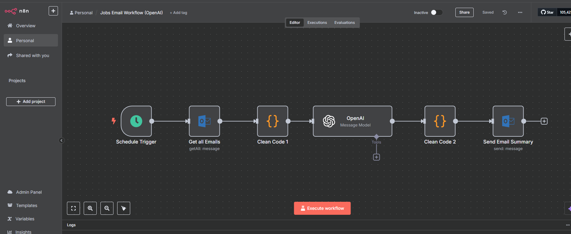This screenshot has width=571, height=234.
Task: Click the plus create button beside n8n logo
Action: pos(53,11)
